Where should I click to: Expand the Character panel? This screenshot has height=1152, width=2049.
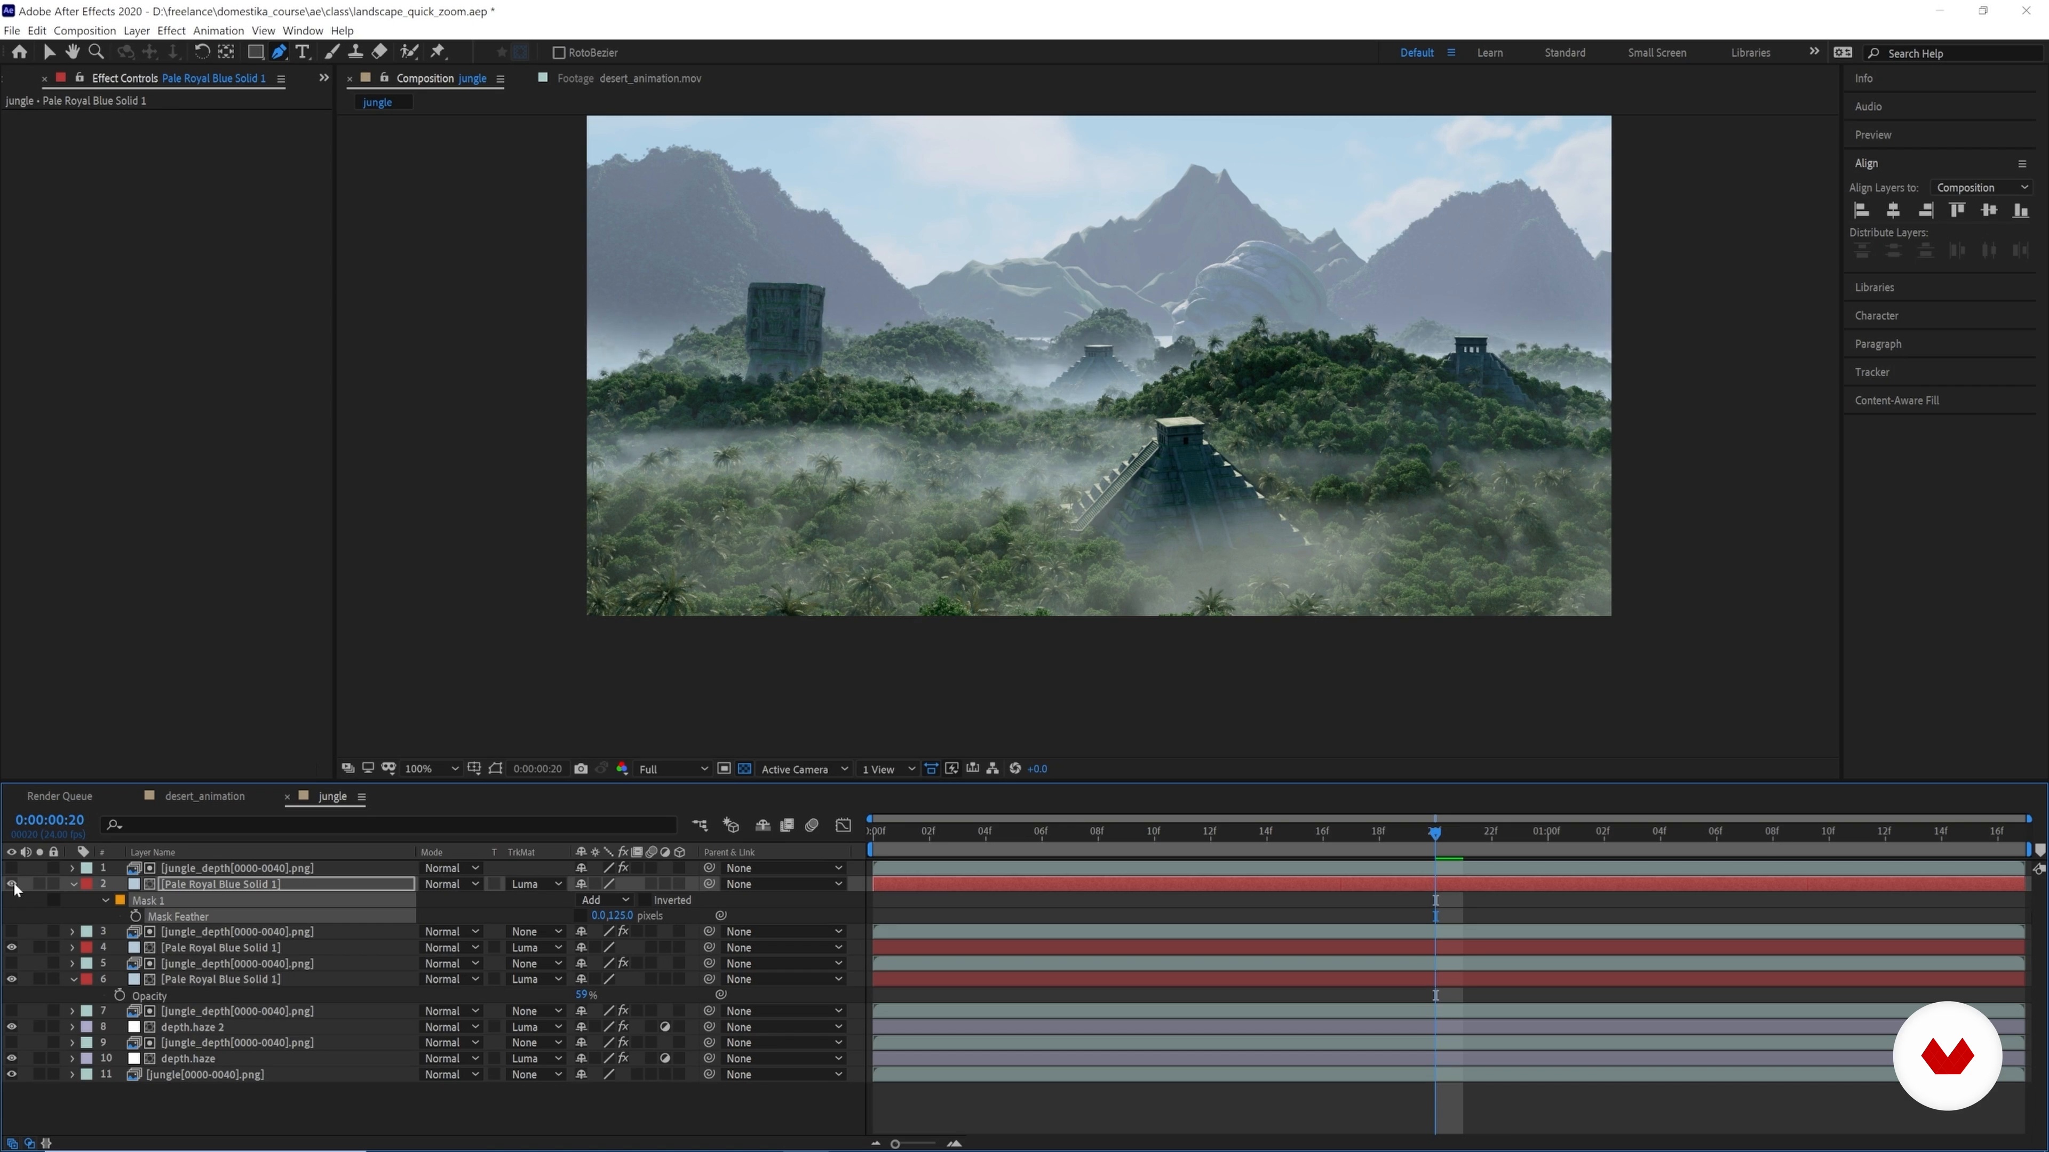tap(1877, 316)
